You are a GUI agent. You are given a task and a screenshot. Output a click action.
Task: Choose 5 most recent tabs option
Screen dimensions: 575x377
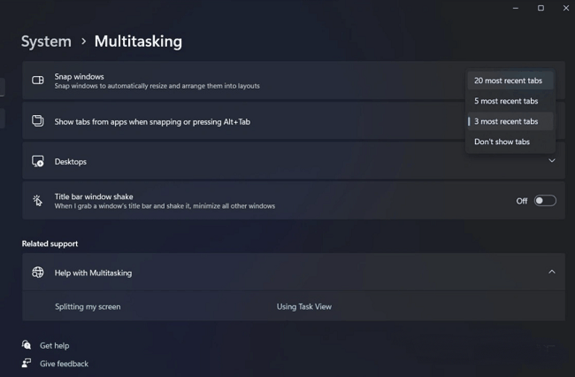tap(506, 101)
